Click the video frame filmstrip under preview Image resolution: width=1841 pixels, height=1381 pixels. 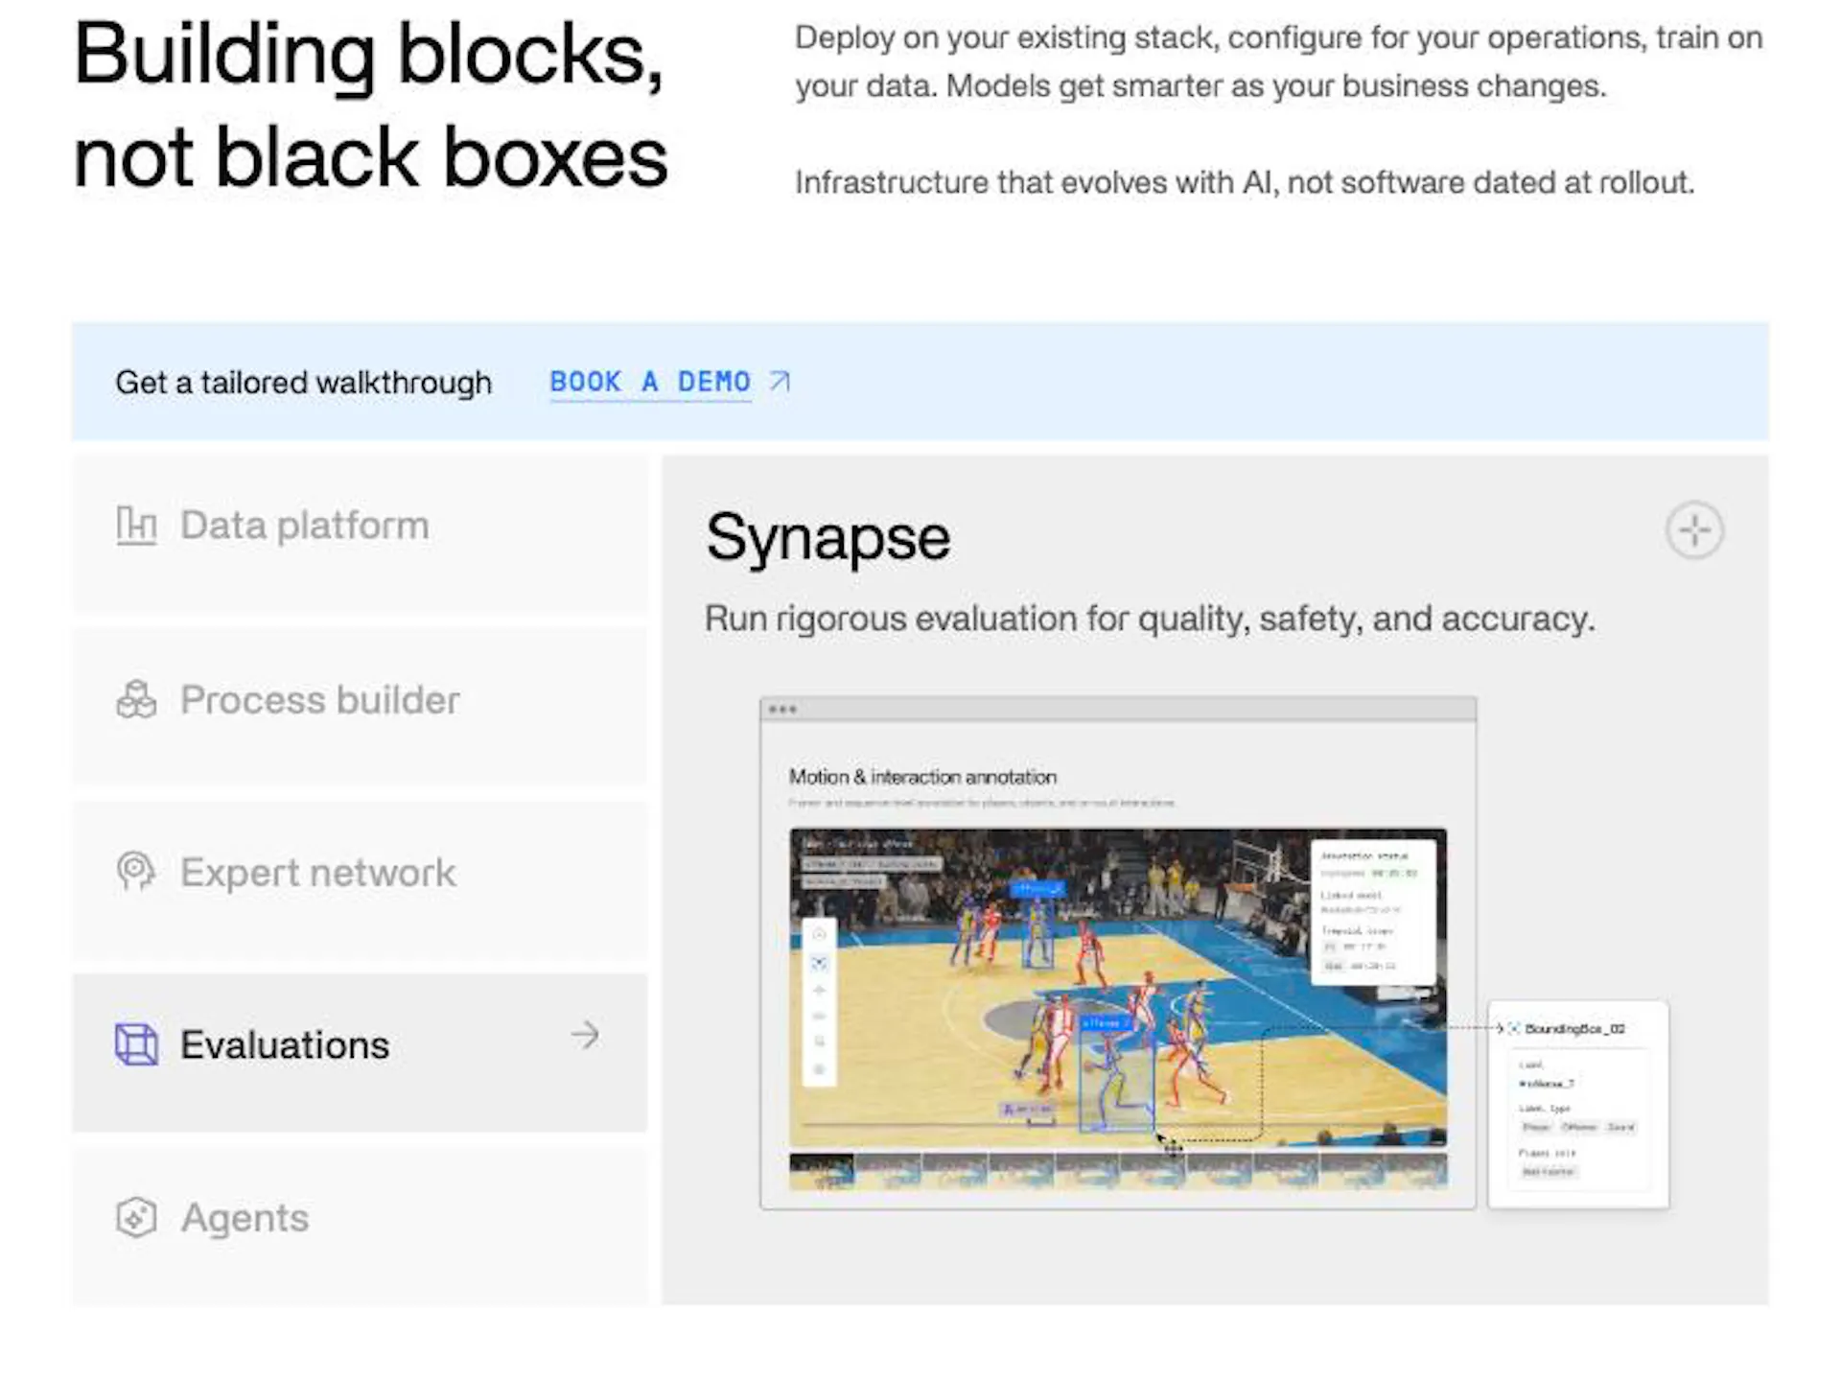coord(1118,1171)
